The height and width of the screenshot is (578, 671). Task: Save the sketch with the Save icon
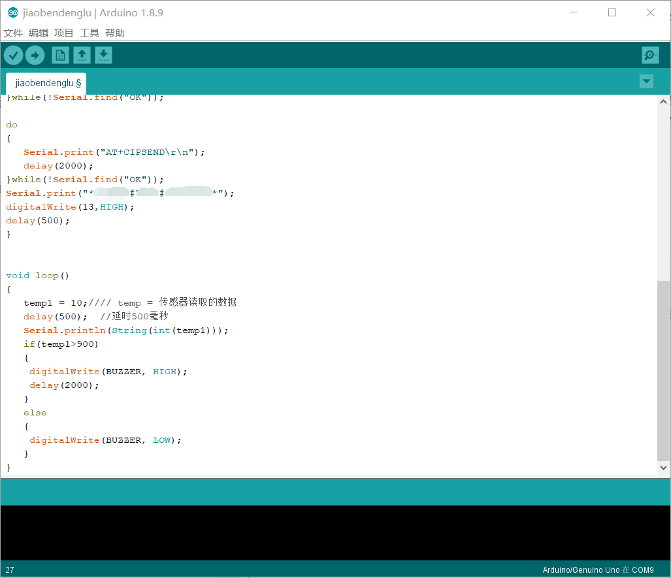(103, 55)
